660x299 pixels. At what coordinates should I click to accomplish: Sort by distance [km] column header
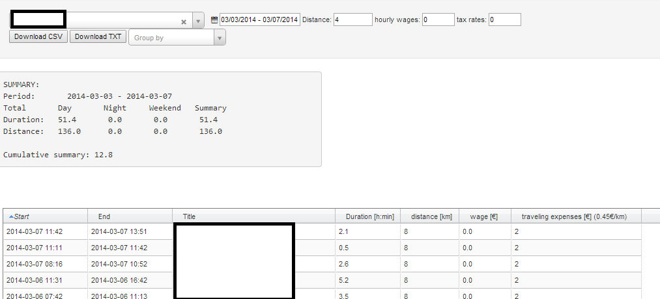point(430,216)
